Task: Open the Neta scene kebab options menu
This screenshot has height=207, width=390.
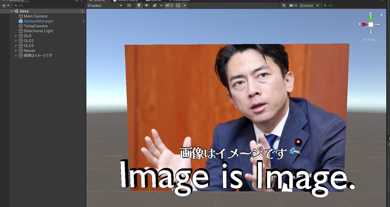Action: coord(82,11)
